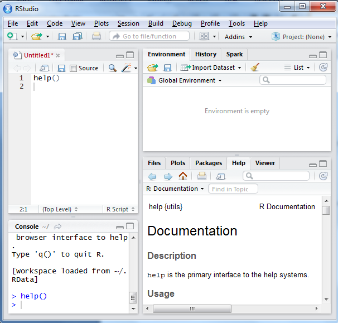The width and height of the screenshot is (338, 323).
Task: Go back in Help pane history
Action: [152, 176]
